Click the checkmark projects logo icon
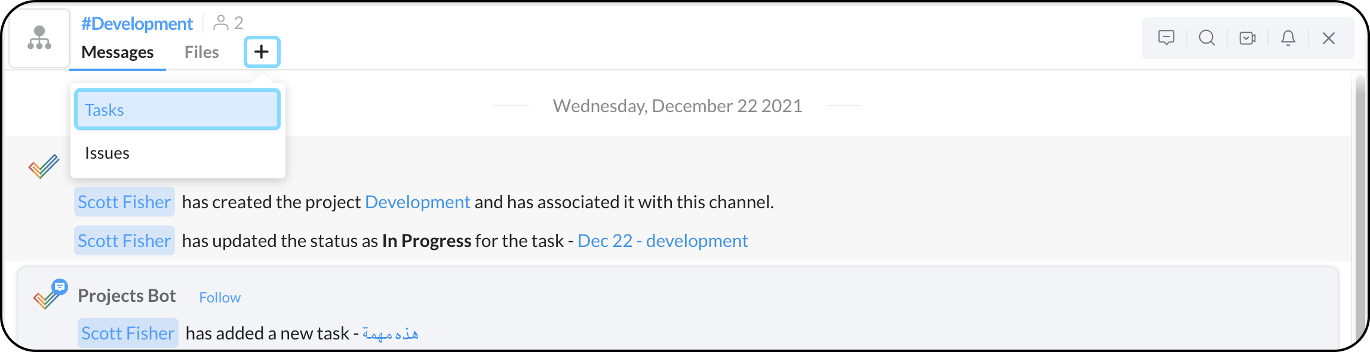1370x352 pixels. [x=44, y=166]
